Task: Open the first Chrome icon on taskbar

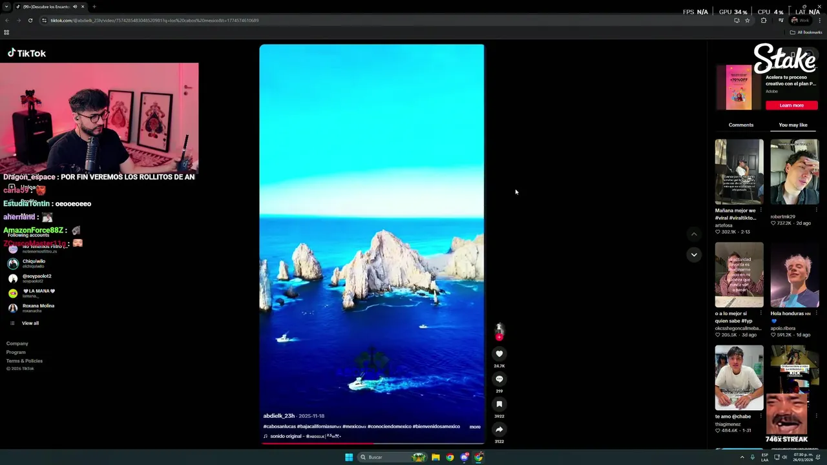Action: click(450, 457)
